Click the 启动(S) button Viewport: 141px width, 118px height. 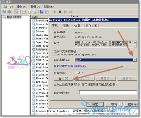point(63,78)
